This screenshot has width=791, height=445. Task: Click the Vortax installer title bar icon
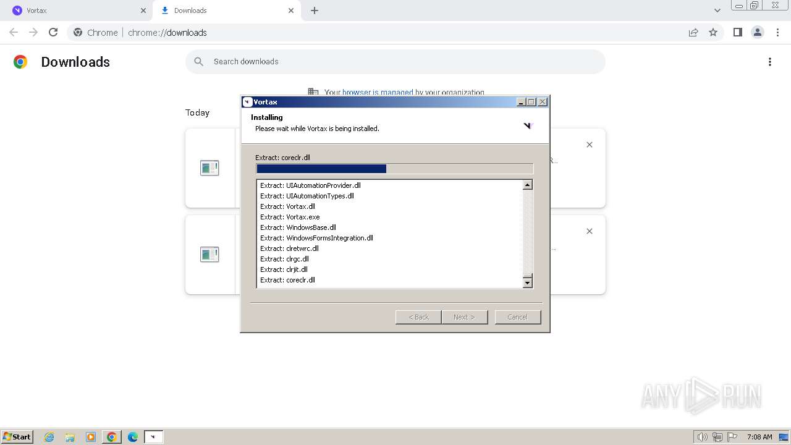click(x=247, y=102)
